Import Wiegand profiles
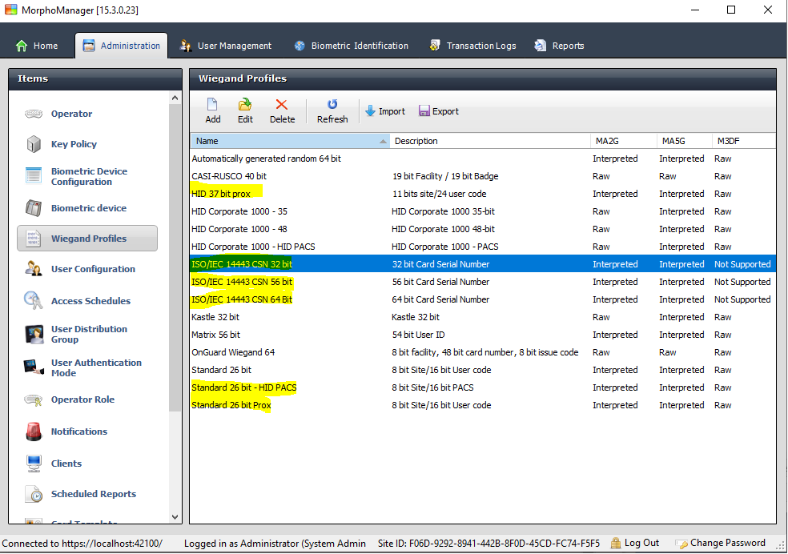The image size is (788, 554). [384, 110]
